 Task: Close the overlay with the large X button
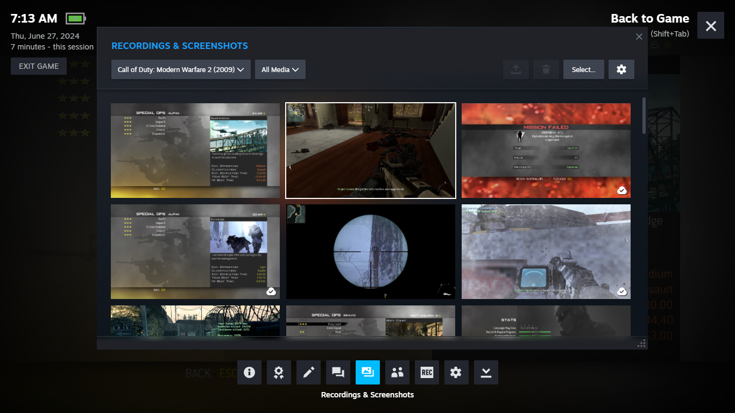(711, 26)
